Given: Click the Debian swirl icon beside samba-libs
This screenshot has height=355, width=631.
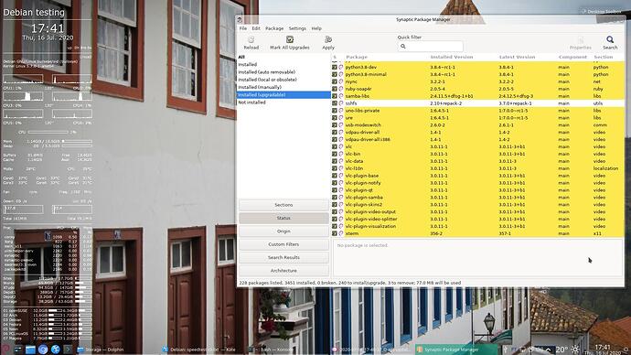Looking at the screenshot, I should (341, 96).
